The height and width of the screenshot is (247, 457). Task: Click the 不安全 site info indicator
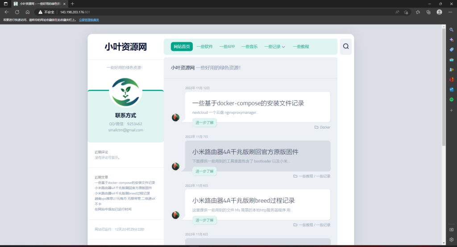tap(46, 12)
